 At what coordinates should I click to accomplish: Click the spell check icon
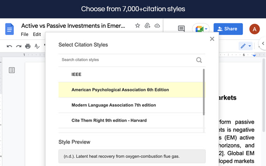click(x=37, y=46)
